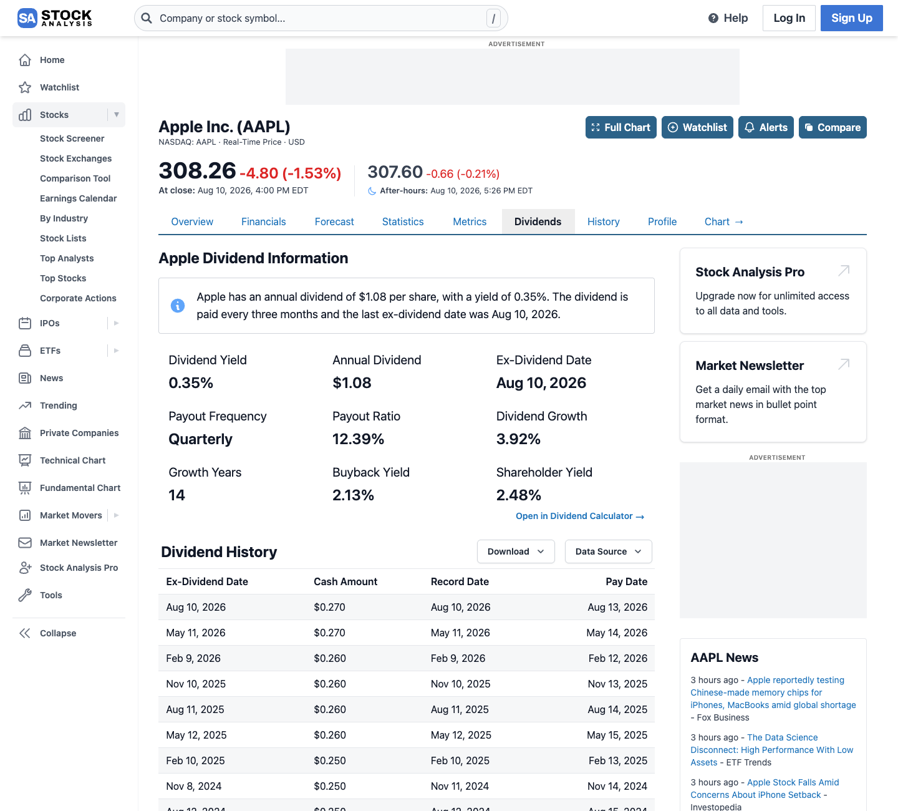
Task: Click the info icon in dividend summary
Action: (178, 306)
